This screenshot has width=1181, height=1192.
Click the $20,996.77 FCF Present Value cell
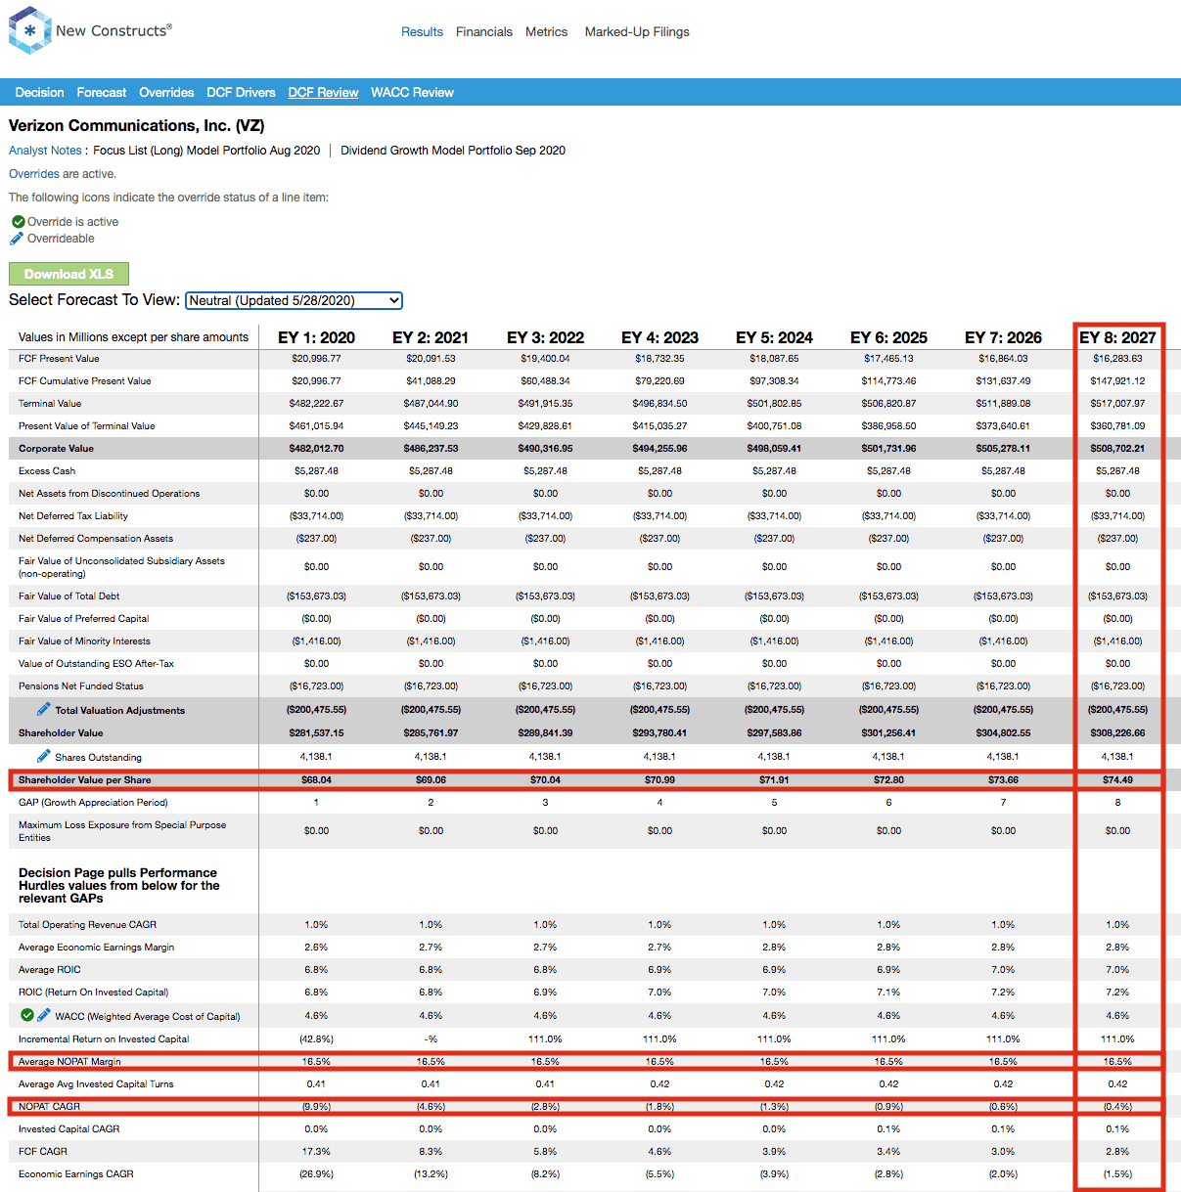click(316, 359)
